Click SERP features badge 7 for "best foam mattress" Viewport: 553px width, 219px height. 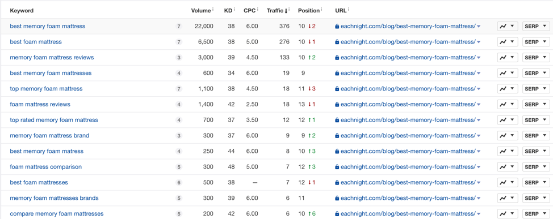[179, 42]
